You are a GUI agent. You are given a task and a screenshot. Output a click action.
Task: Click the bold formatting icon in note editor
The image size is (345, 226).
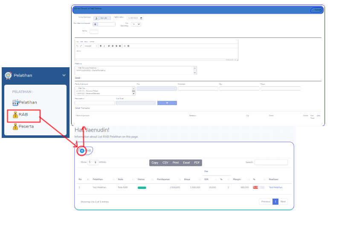101,46
